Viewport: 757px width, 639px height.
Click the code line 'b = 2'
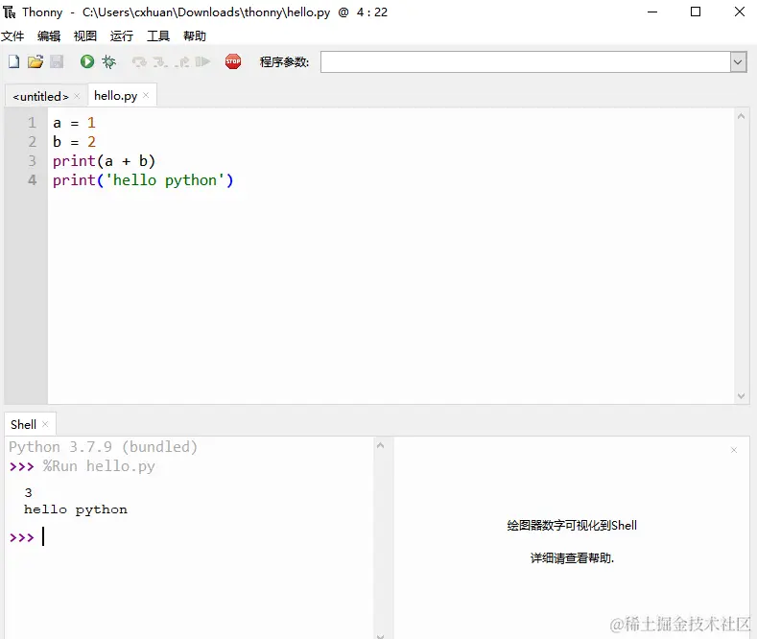click(74, 142)
